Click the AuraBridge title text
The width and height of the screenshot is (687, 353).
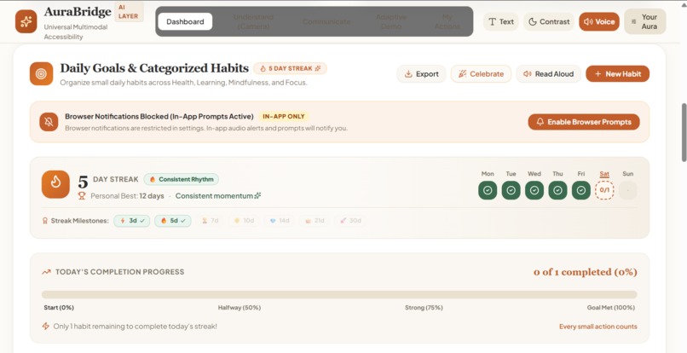(78, 12)
